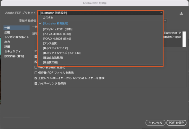Toggle ハイパーリンクを保持 checkbox

[36, 84]
